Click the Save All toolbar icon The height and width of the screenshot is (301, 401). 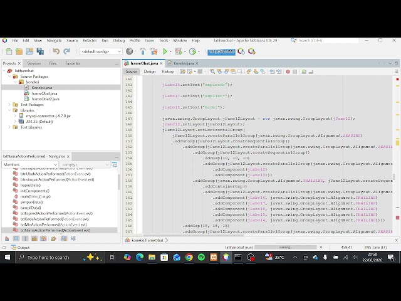pos(40,51)
